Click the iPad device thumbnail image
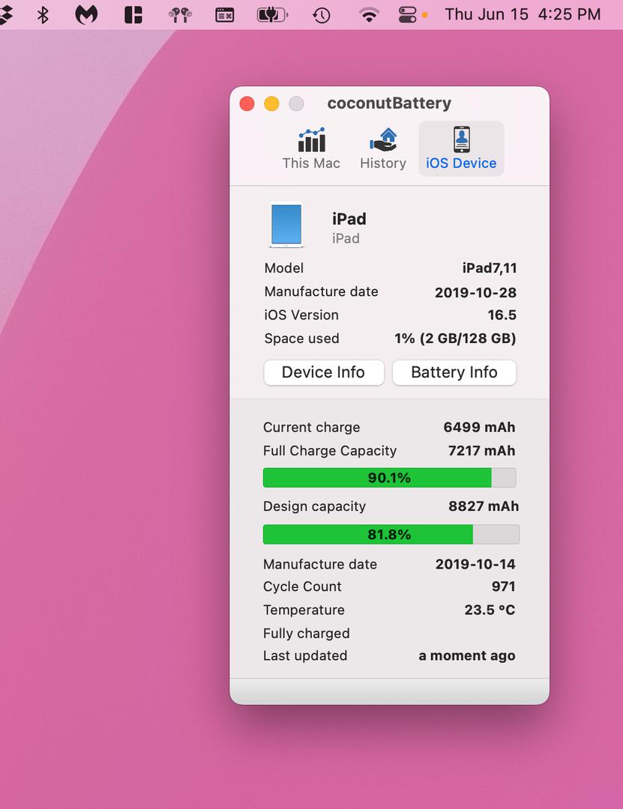 pyautogui.click(x=286, y=225)
